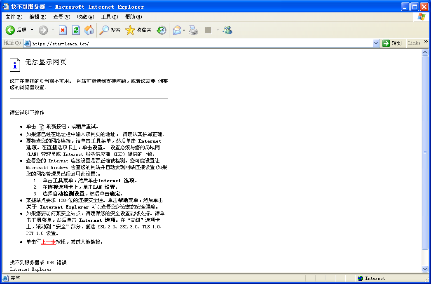The height and width of the screenshot is (284, 431).
Task: Expand the Mail dropdown arrow
Action: click(x=184, y=30)
